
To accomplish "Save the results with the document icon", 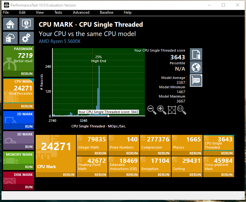I will coord(196,54).
